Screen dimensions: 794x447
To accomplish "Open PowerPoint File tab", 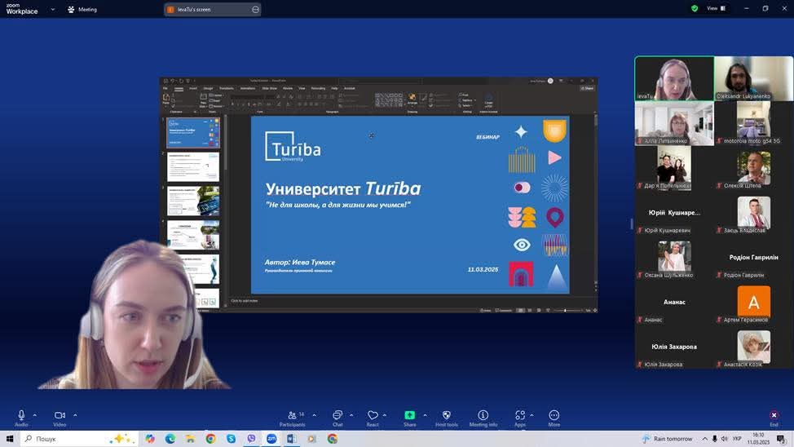I will pos(165,88).
